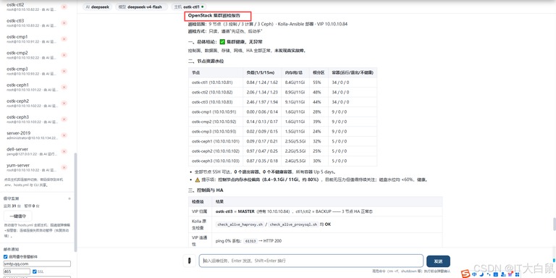The image size is (556, 278).
Task: Delete ostk-cmp2 host using red X icon
Action: (x=64, y=55)
